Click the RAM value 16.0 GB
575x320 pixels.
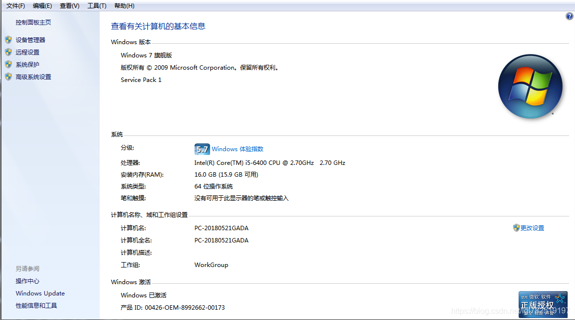pos(226,175)
